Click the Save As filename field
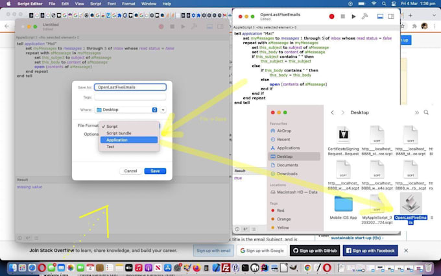The width and height of the screenshot is (441, 276). 130,87
